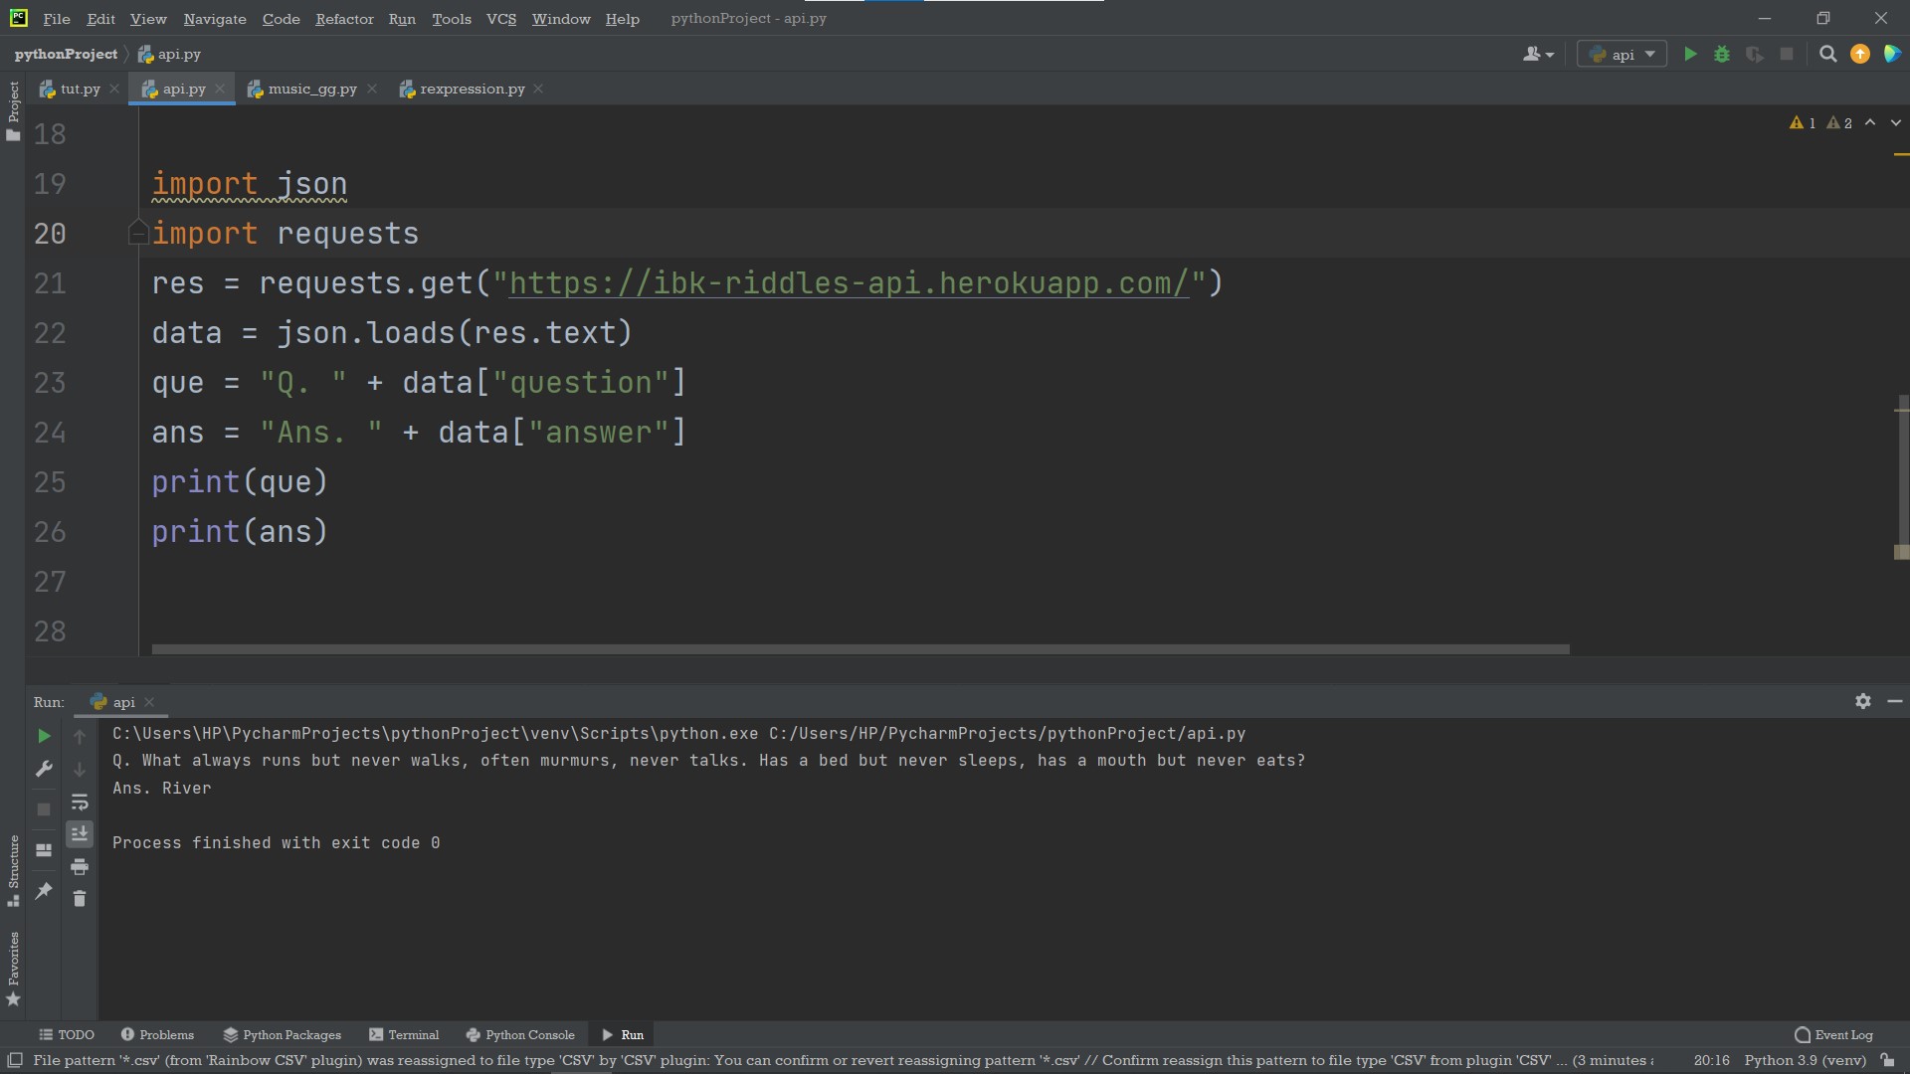1910x1074 pixels.
Task: Expand the user account dropdown in toolbar
Action: (x=1538, y=55)
